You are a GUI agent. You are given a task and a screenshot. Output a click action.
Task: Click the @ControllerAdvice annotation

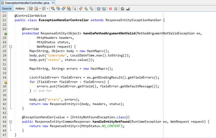tap(30, 16)
